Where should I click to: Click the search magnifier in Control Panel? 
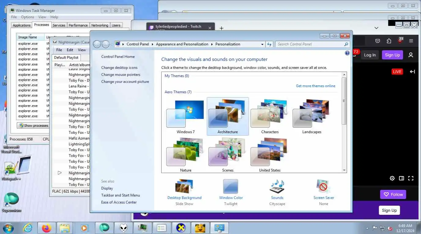tap(346, 44)
